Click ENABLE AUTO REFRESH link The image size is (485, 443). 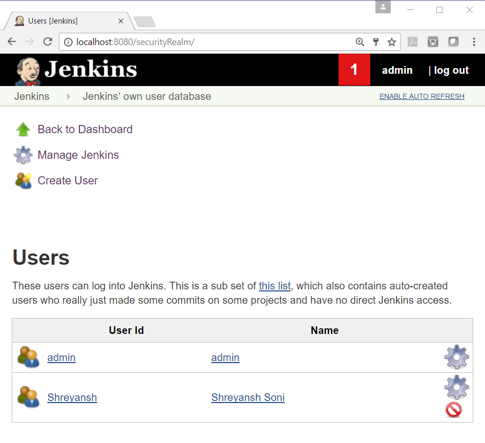422,96
